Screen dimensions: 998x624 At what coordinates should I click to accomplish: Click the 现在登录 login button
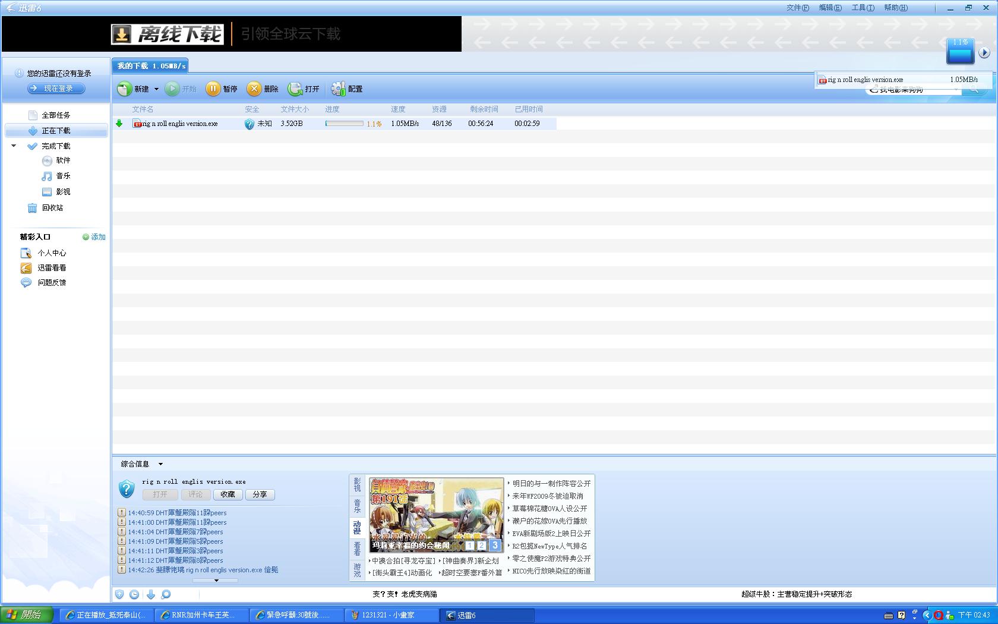tap(57, 89)
